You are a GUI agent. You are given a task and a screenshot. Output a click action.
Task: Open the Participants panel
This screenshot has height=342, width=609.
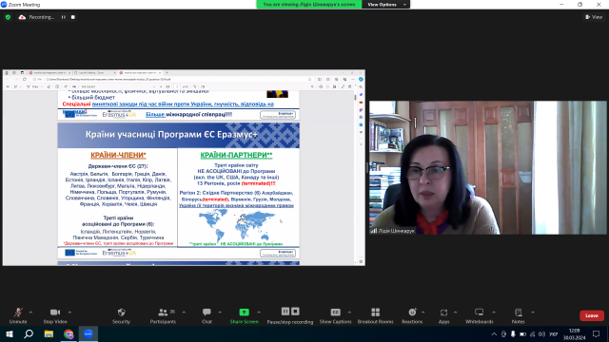click(x=163, y=313)
